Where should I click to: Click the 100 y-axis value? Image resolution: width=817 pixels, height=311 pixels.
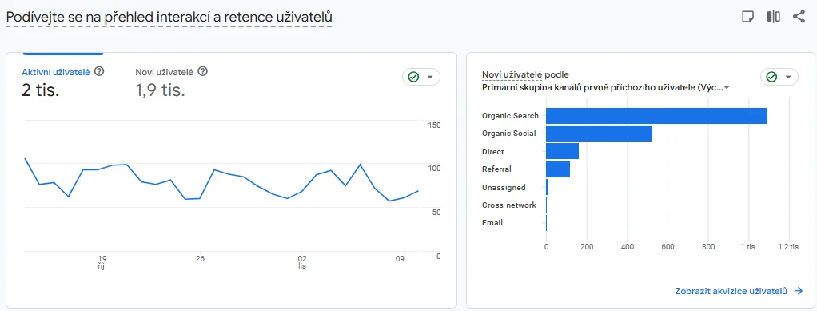(435, 169)
